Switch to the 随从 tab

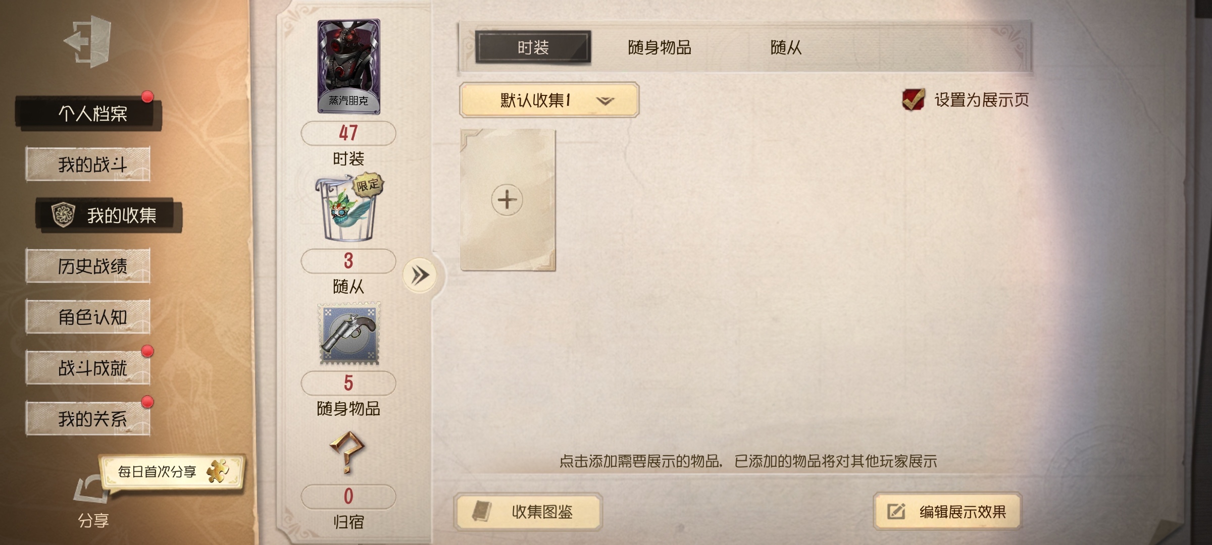click(786, 47)
